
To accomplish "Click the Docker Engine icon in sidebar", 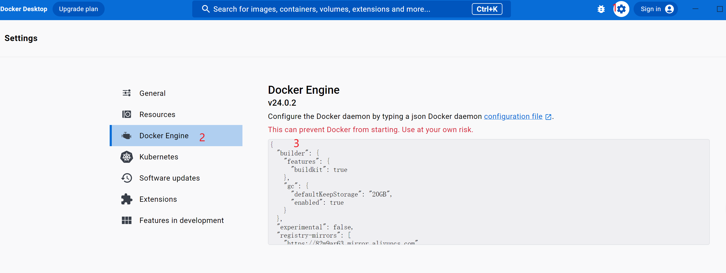I will pyautogui.click(x=127, y=136).
